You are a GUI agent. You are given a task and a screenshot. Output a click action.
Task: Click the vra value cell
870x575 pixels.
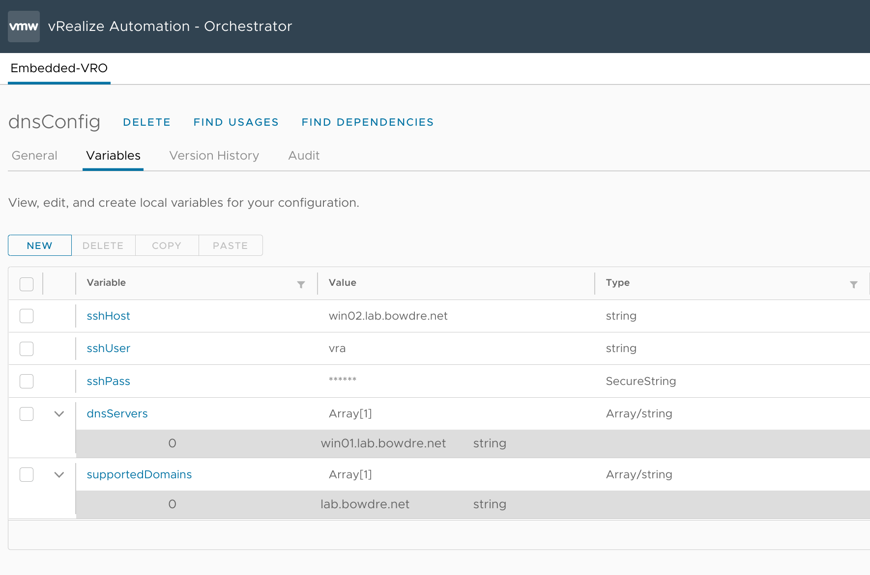click(337, 348)
